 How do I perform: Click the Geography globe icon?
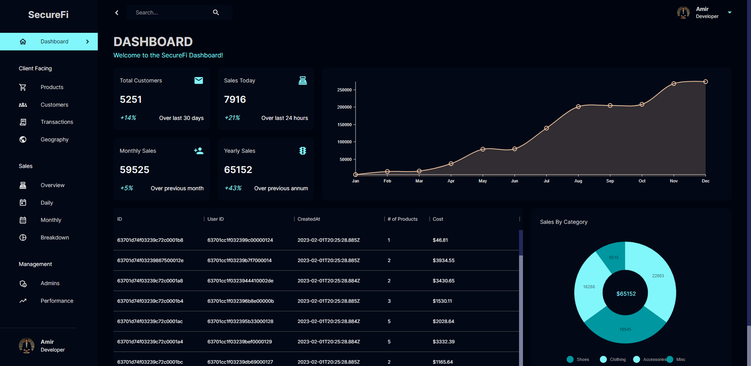23,139
